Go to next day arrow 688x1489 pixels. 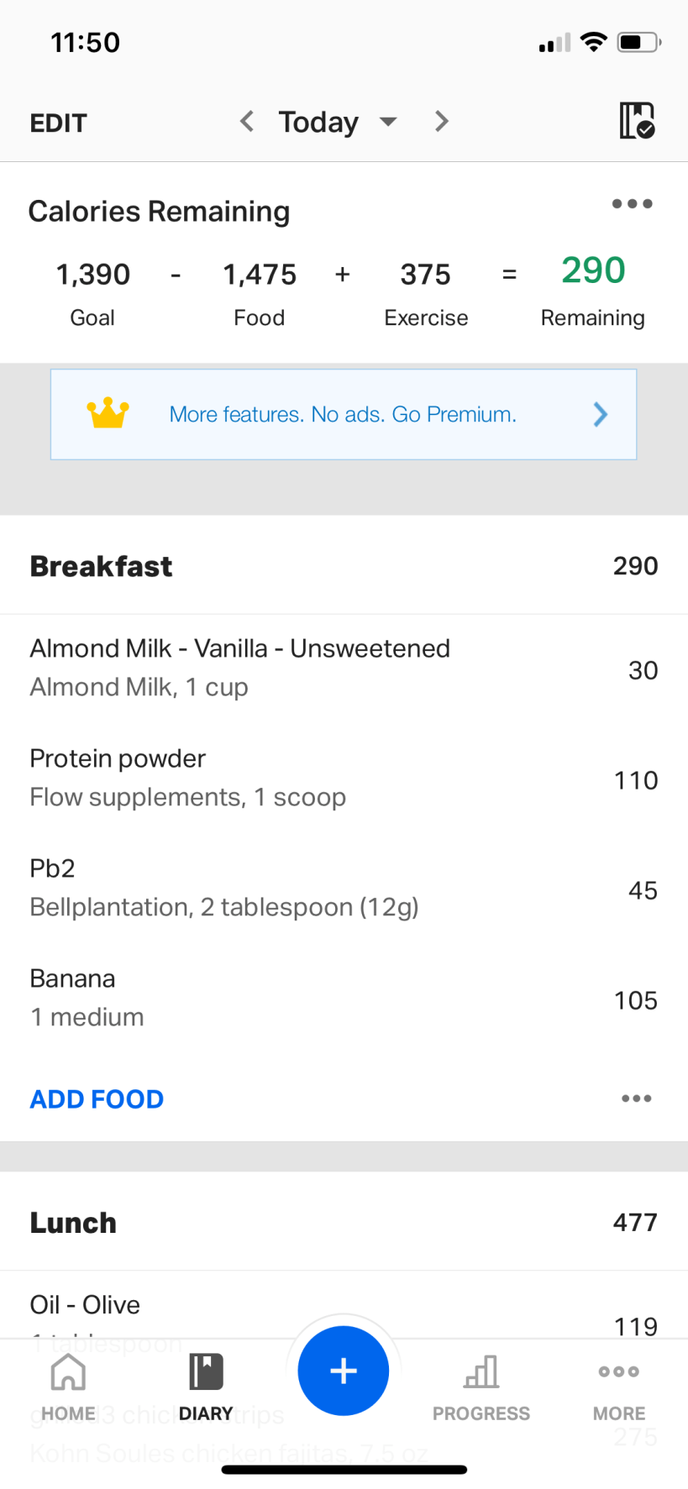[442, 122]
